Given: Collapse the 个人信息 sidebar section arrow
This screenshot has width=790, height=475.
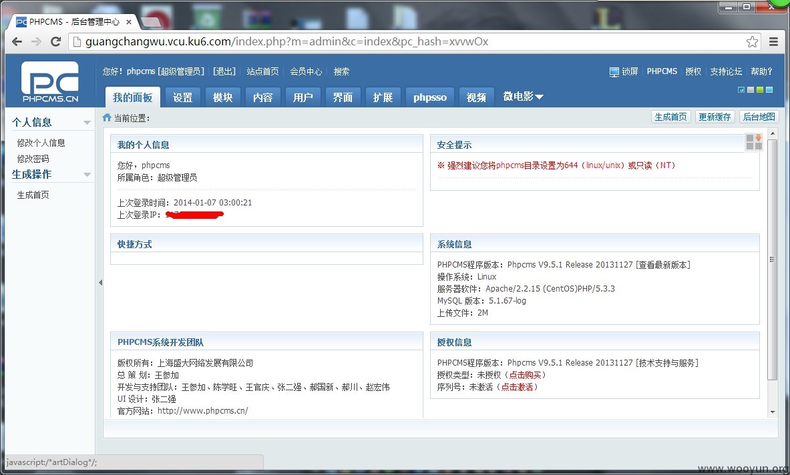Looking at the screenshot, I should [87, 123].
